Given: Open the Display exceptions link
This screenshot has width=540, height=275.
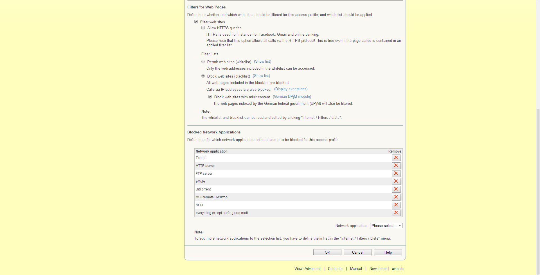Looking at the screenshot, I should pyautogui.click(x=291, y=89).
